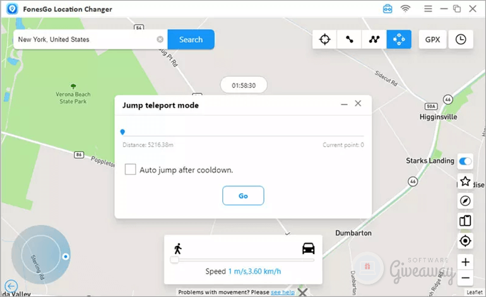Open the see help link
Screen dimensions: 486x297
click(x=282, y=292)
